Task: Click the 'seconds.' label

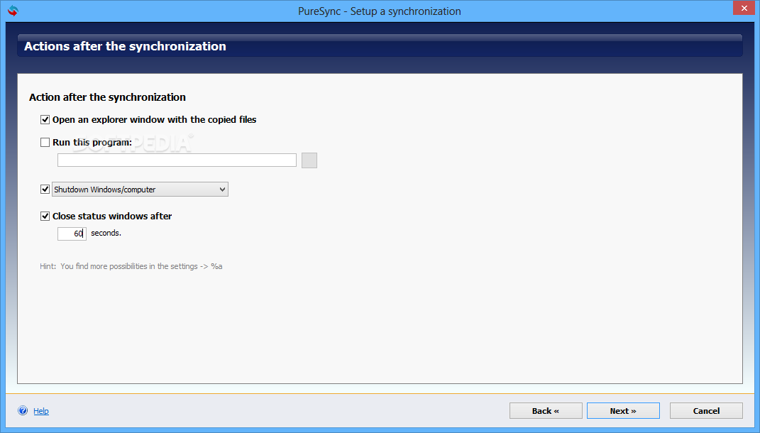Action: click(x=106, y=234)
